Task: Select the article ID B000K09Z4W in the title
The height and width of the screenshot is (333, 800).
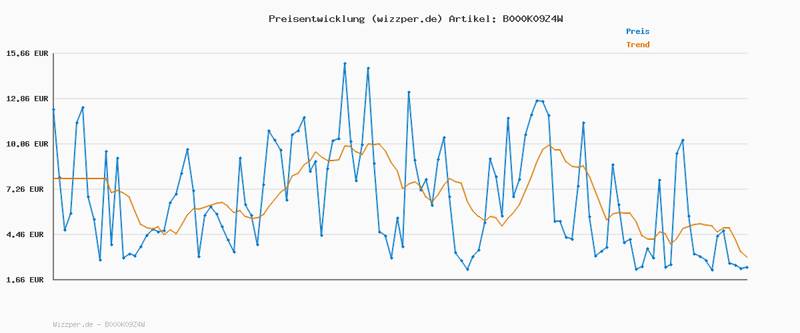Action: tap(533, 19)
